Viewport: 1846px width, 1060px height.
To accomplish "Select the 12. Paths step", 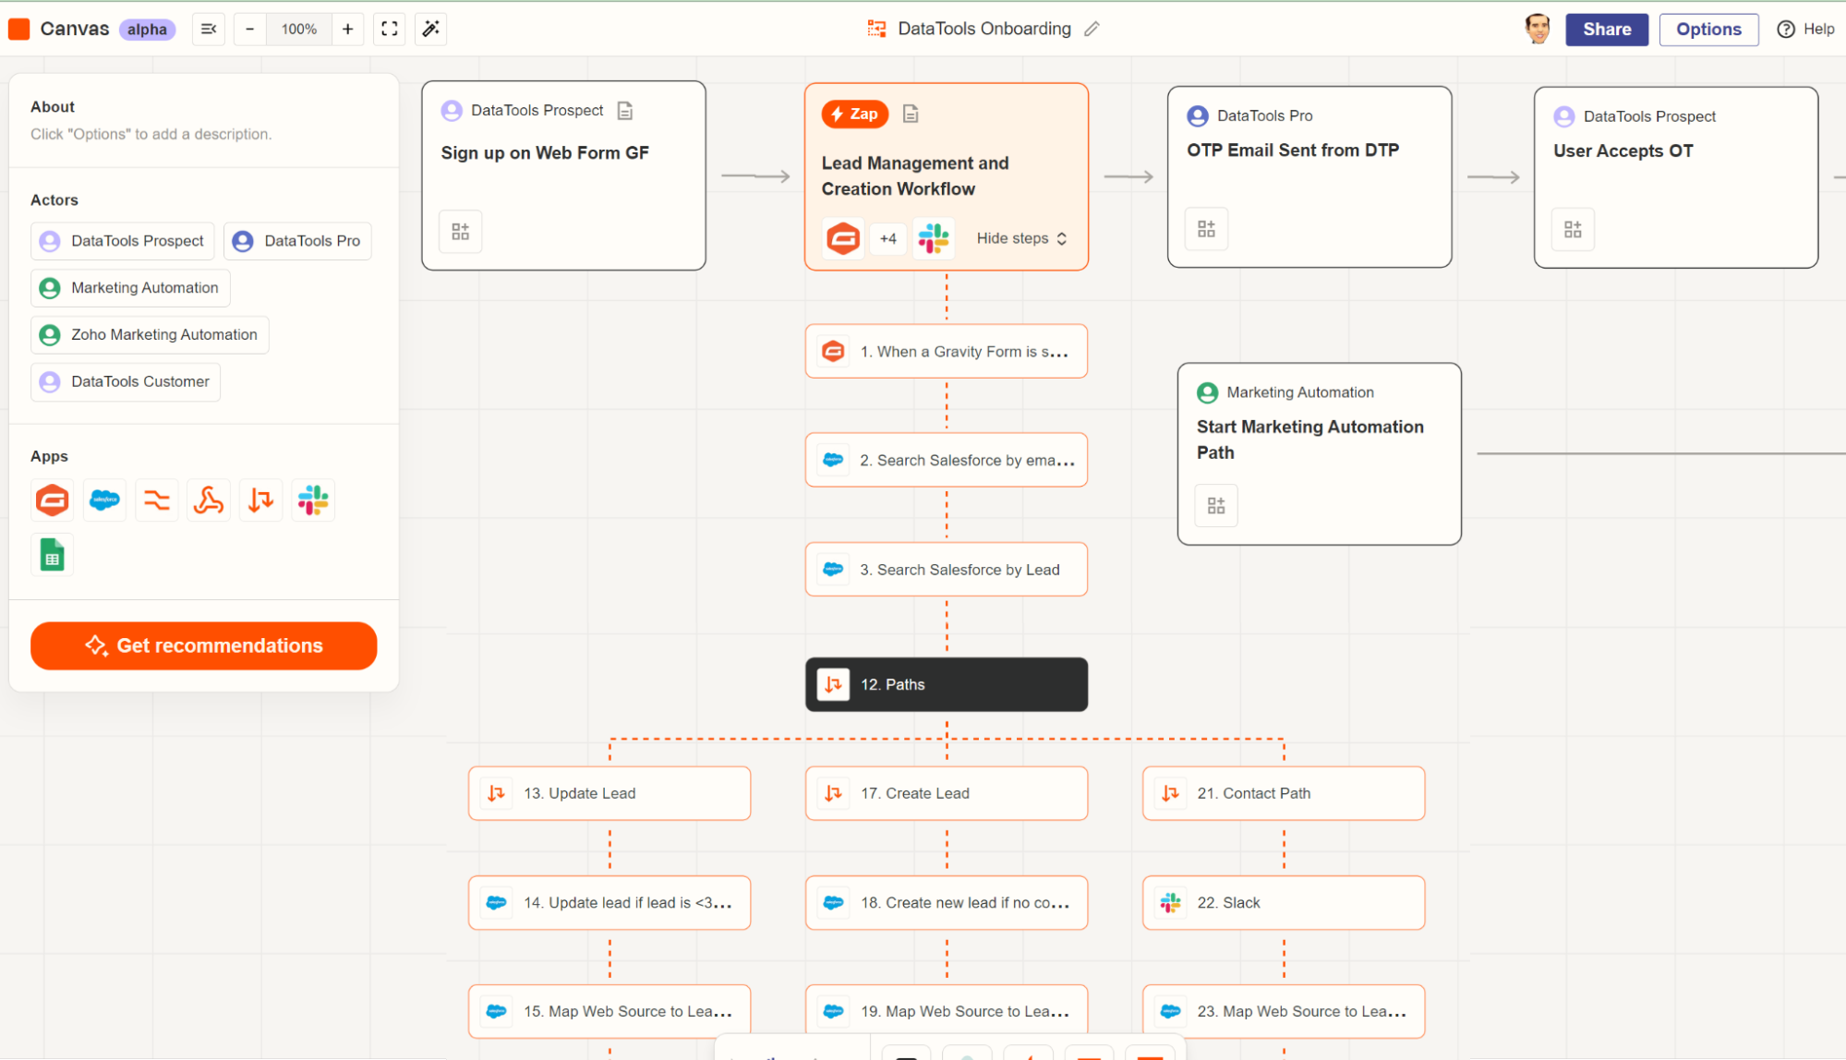I will [x=947, y=685].
